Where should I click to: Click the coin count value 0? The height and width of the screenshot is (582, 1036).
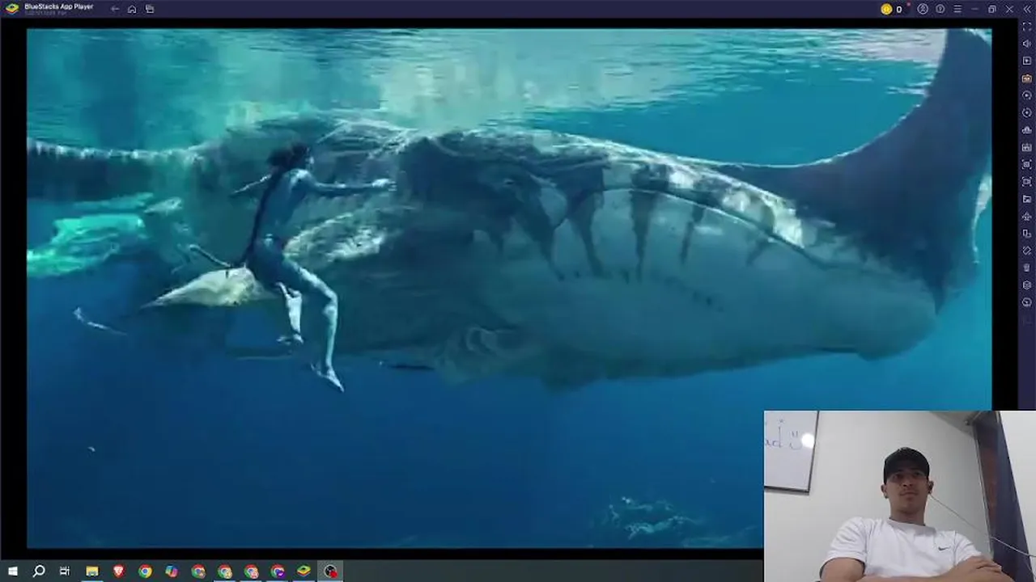(898, 10)
